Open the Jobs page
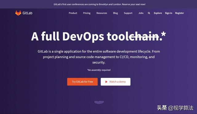 [x=141, y=13]
